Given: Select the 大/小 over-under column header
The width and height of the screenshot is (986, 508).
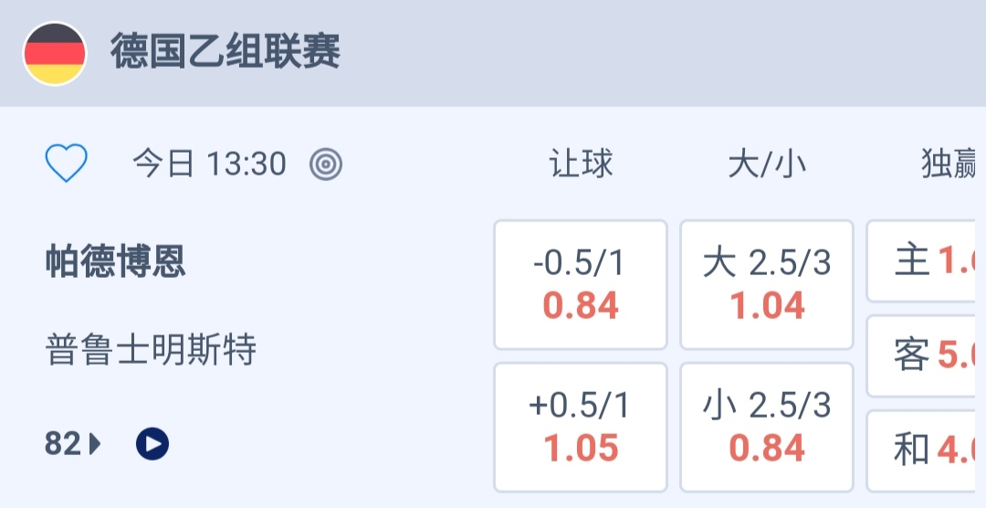Looking at the screenshot, I should [x=767, y=164].
